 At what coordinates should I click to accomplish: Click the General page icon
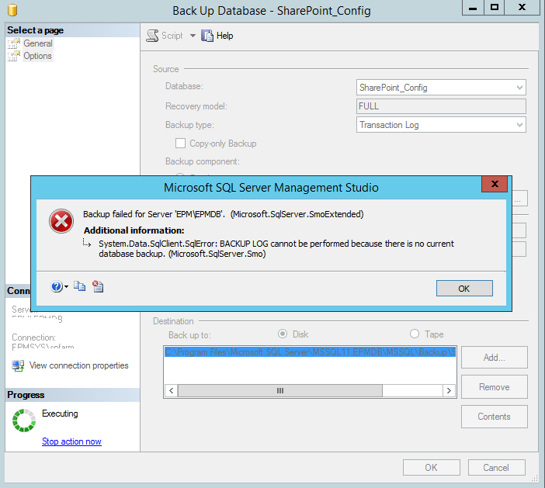tap(14, 43)
